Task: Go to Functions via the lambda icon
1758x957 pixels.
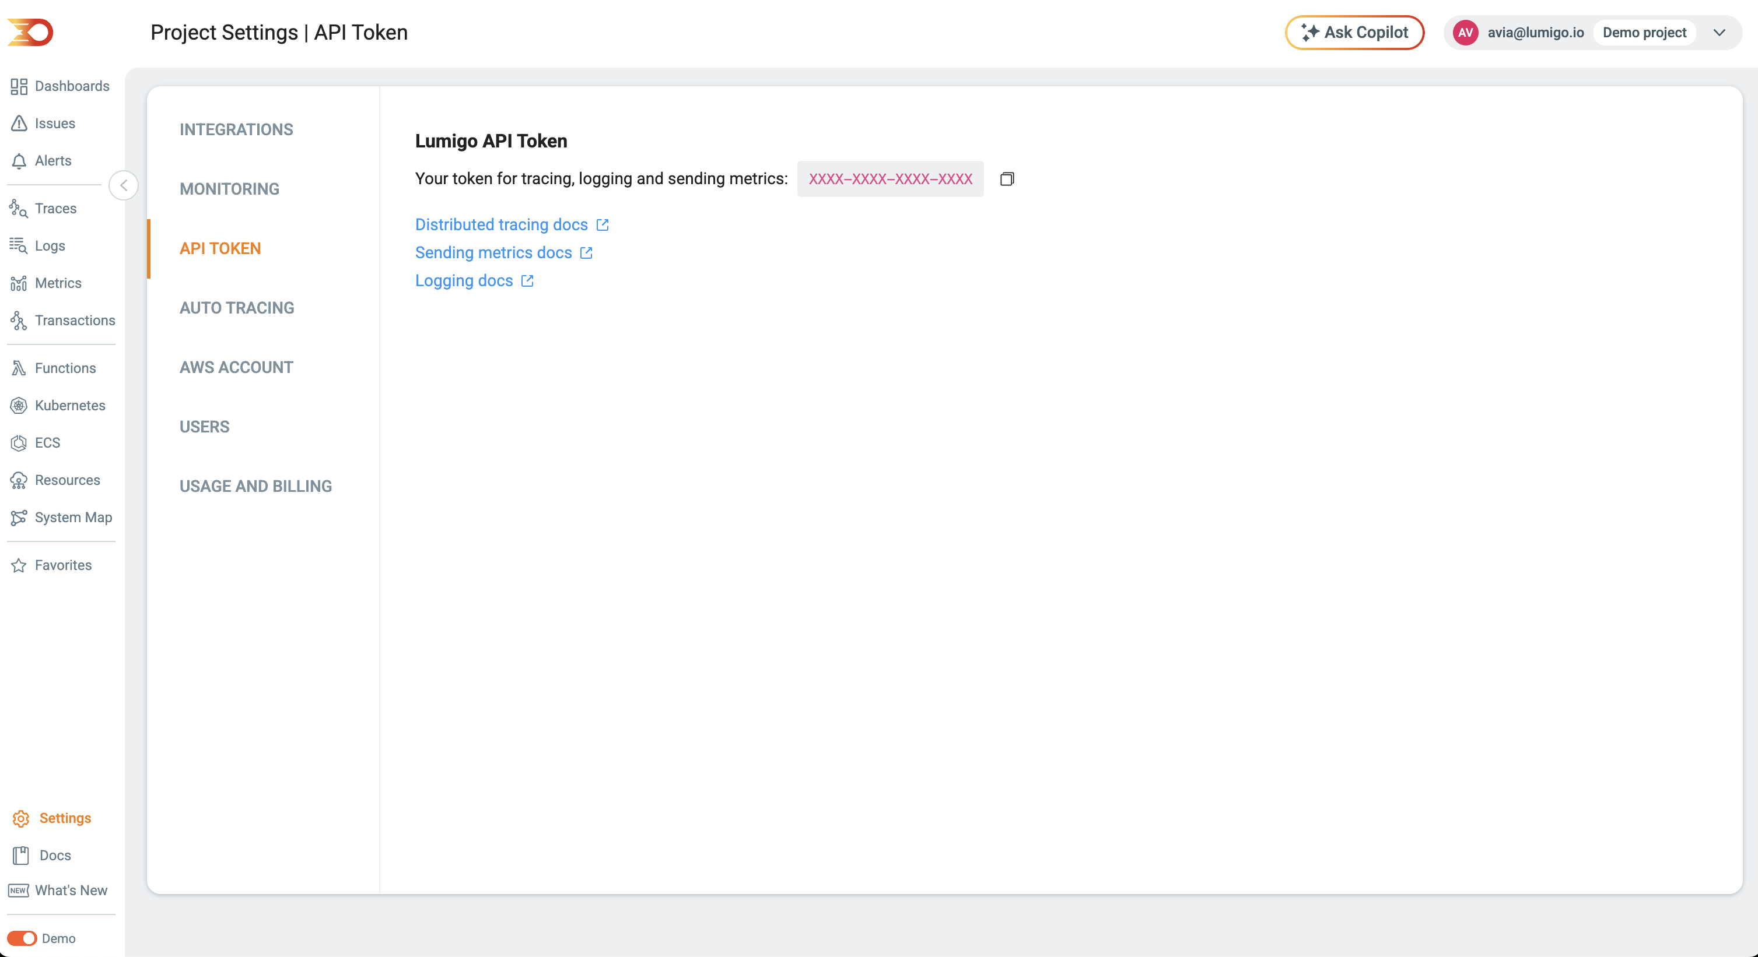Action: [19, 368]
